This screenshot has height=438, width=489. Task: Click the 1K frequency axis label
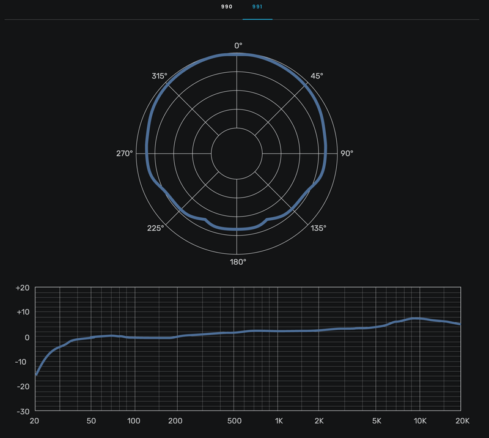[278, 421]
